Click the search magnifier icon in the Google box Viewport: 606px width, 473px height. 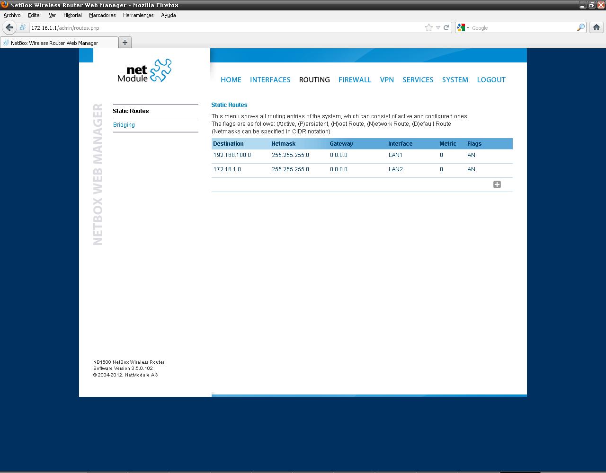(x=580, y=27)
